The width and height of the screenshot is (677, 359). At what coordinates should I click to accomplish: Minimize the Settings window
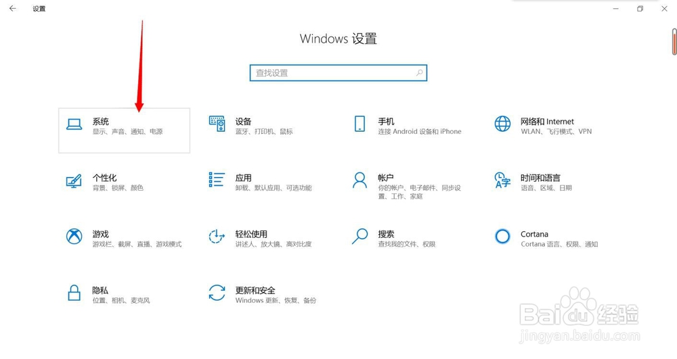point(616,9)
